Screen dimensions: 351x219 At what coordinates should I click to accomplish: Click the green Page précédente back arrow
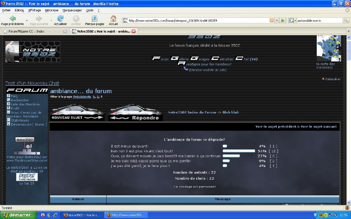pyautogui.click(x=13, y=18)
